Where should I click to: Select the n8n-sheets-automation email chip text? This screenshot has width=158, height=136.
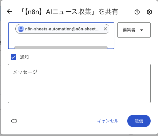62,29
